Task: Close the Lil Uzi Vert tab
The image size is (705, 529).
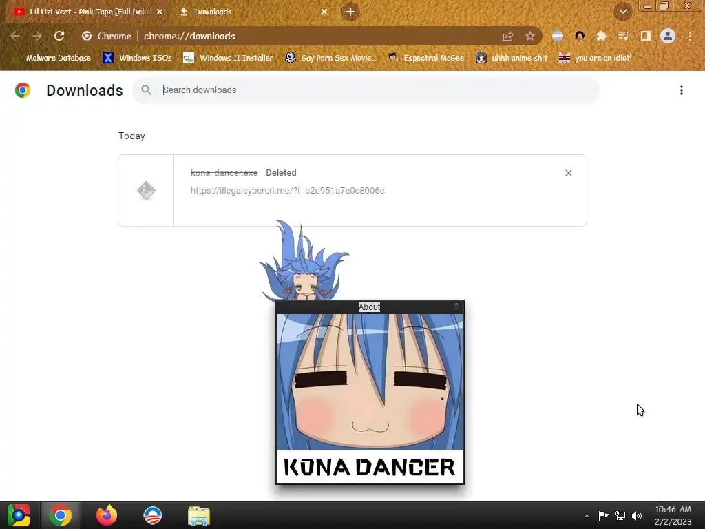Action: (x=160, y=12)
